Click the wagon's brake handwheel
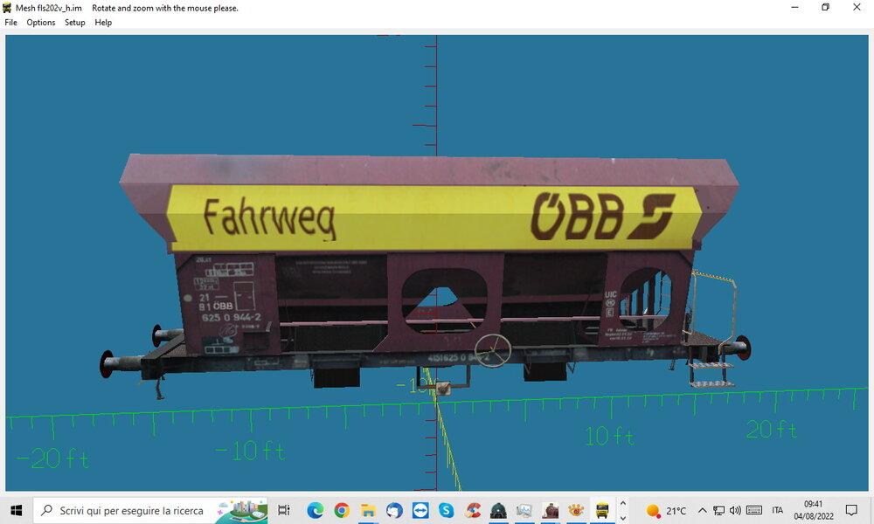This screenshot has width=874, height=524. (x=493, y=350)
